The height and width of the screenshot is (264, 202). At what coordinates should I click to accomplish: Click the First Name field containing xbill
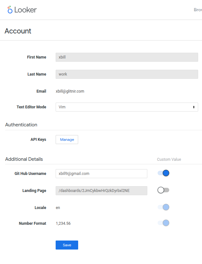[x=127, y=57]
